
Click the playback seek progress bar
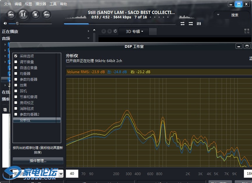click(119, 24)
